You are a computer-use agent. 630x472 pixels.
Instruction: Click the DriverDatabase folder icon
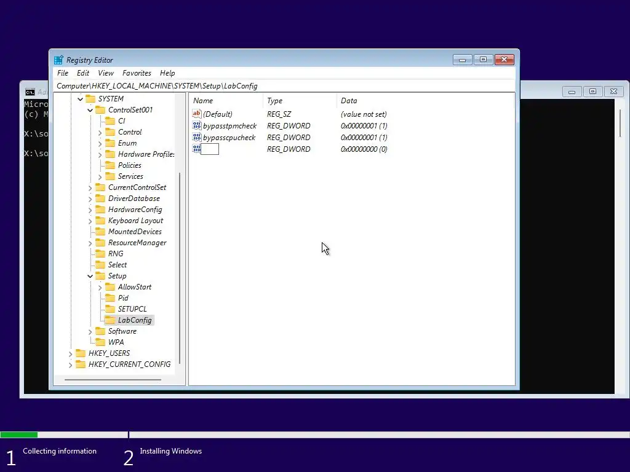100,199
